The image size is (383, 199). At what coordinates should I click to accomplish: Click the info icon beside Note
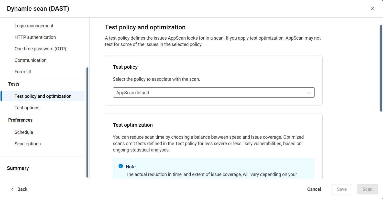121,166
